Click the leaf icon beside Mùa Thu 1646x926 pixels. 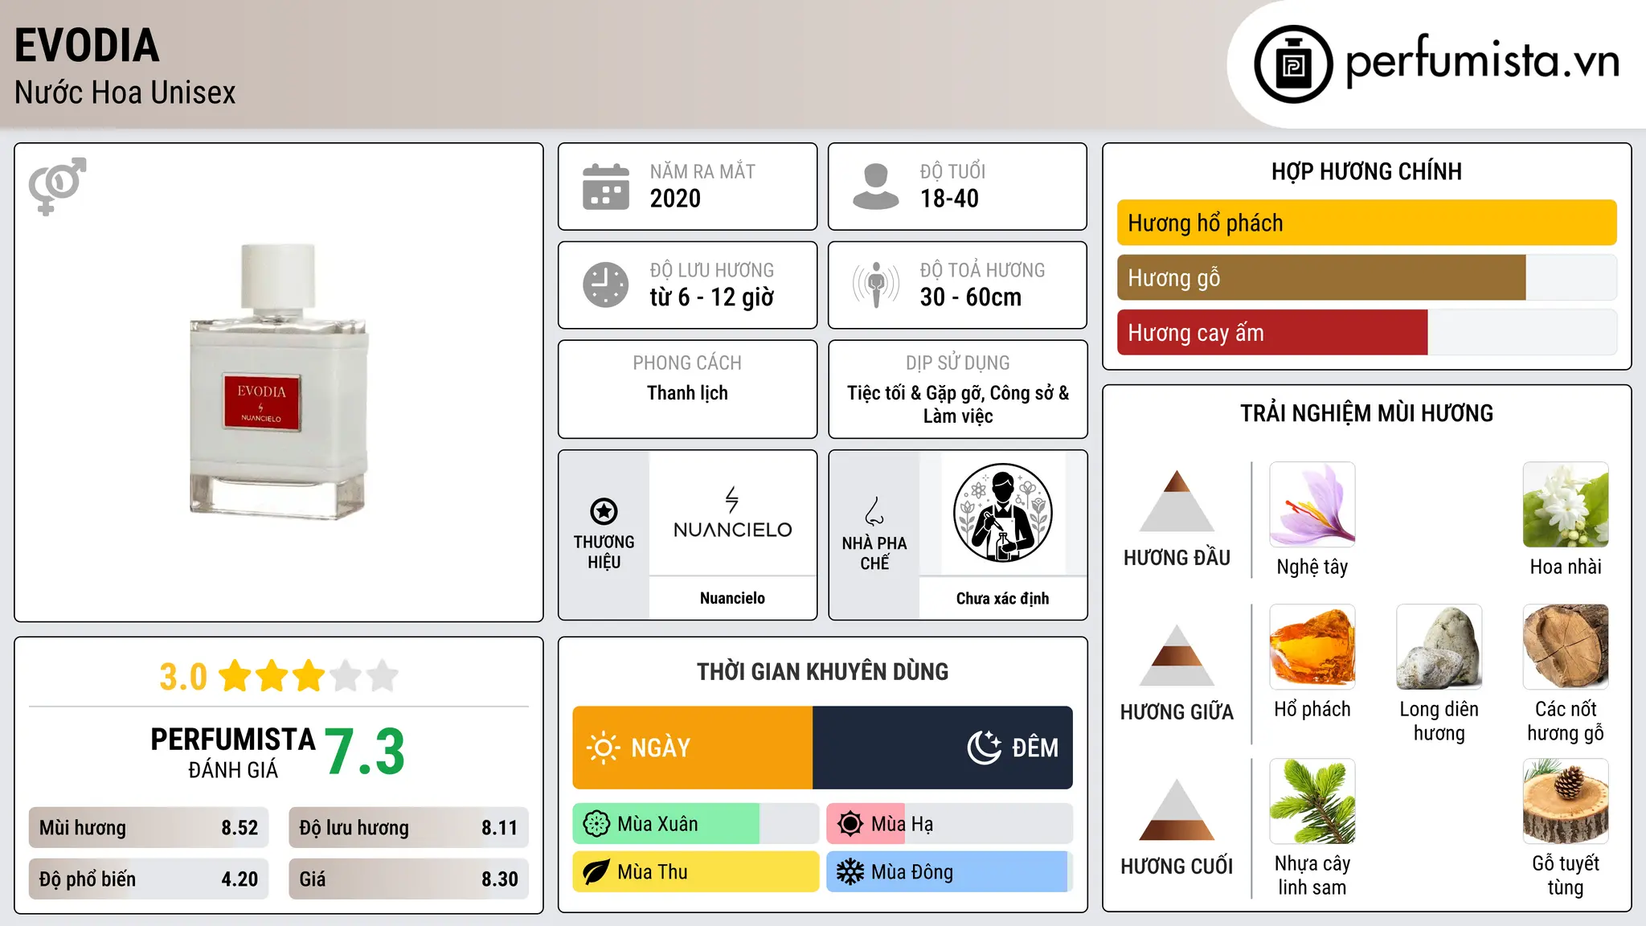tap(596, 872)
